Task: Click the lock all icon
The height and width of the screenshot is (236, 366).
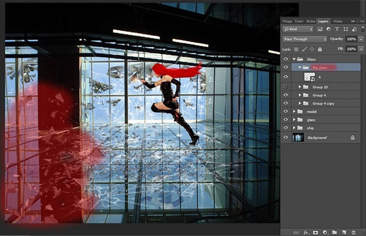Action: (320, 49)
